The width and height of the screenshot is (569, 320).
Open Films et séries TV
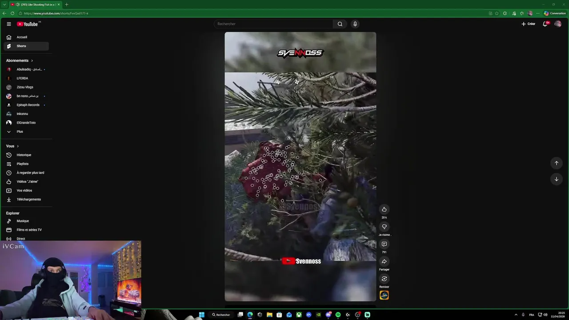pyautogui.click(x=26, y=230)
